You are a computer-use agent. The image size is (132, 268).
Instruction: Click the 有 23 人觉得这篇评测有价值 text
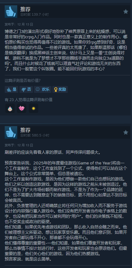tap(29, 100)
